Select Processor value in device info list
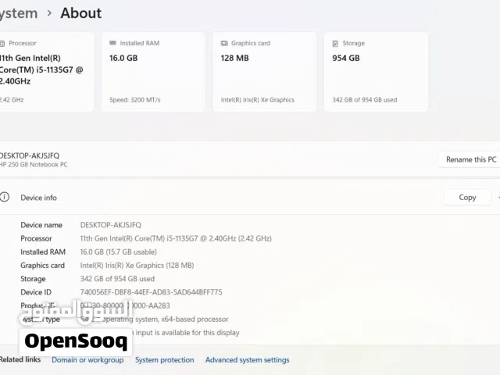 [176, 238]
